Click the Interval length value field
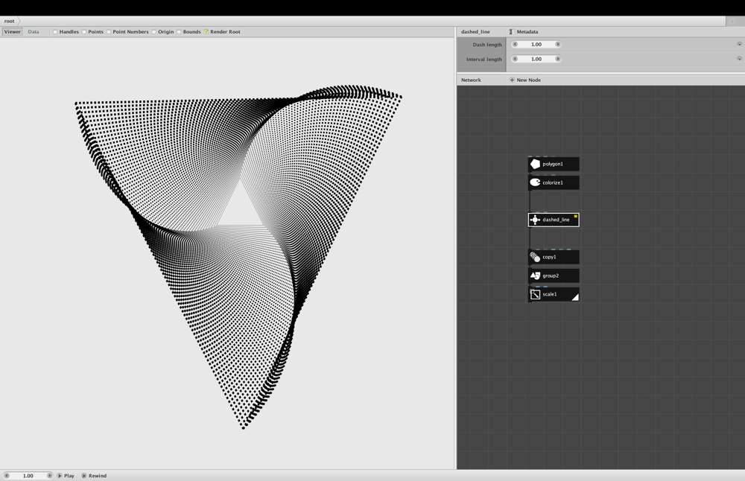The image size is (745, 481). [x=536, y=59]
